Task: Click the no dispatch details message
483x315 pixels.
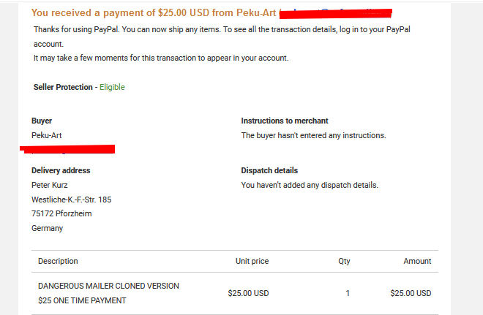Action: [310, 185]
